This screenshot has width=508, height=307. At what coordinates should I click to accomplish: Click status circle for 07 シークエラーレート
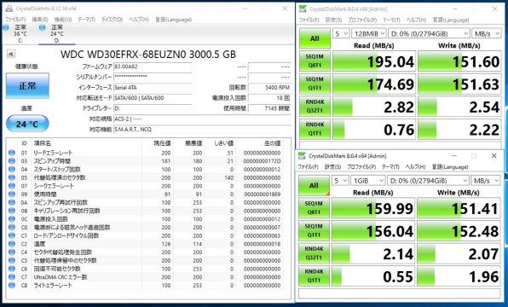pyautogui.click(x=12, y=186)
